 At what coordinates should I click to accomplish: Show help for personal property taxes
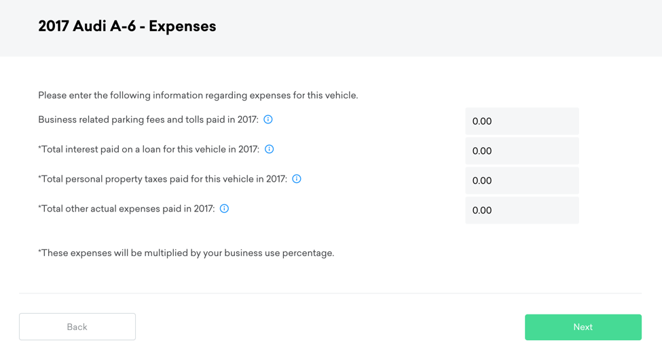pos(297,179)
